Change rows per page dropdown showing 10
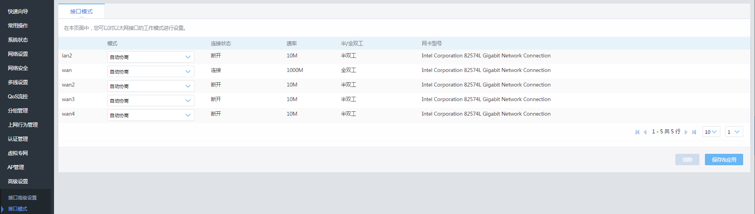755x214 pixels. coord(711,132)
